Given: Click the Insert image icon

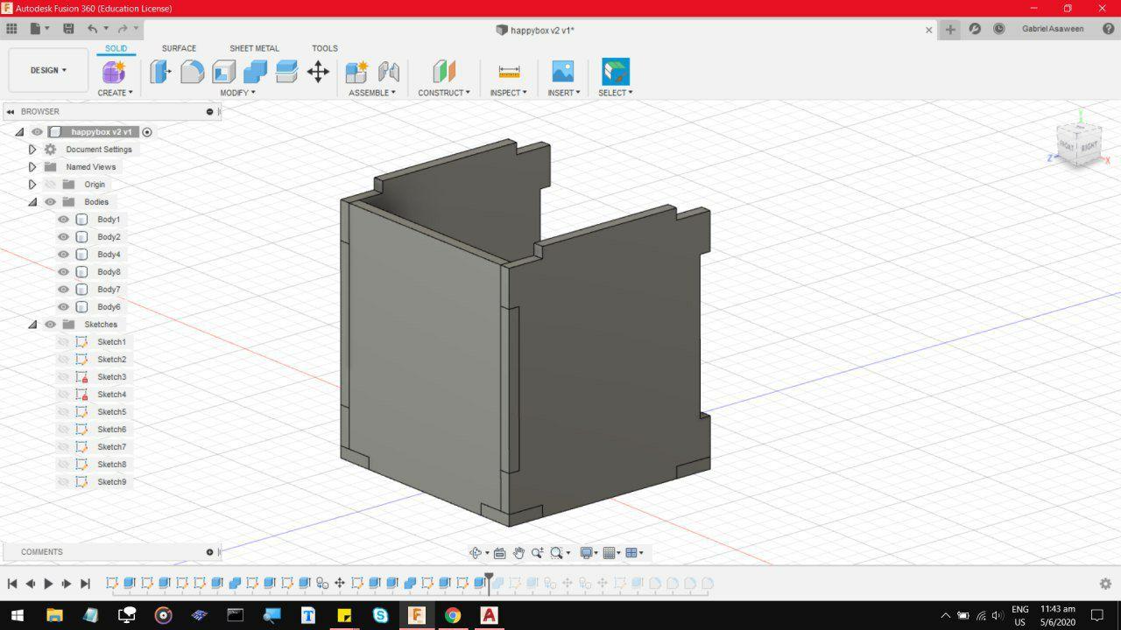Looking at the screenshot, I should [562, 72].
